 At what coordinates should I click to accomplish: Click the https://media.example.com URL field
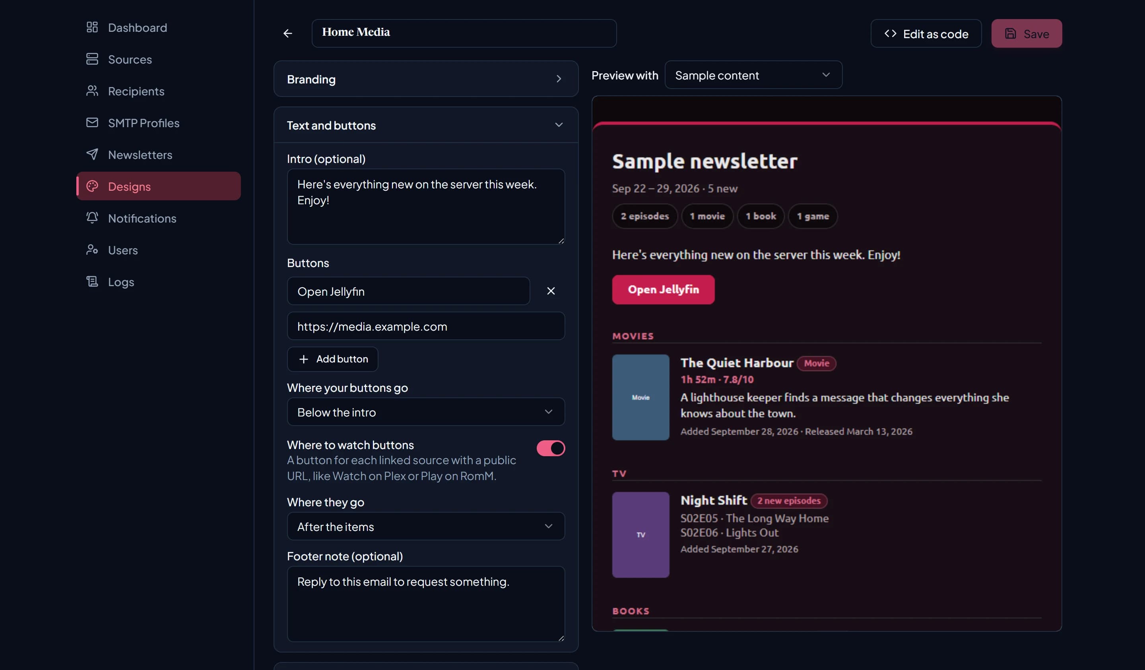(426, 326)
